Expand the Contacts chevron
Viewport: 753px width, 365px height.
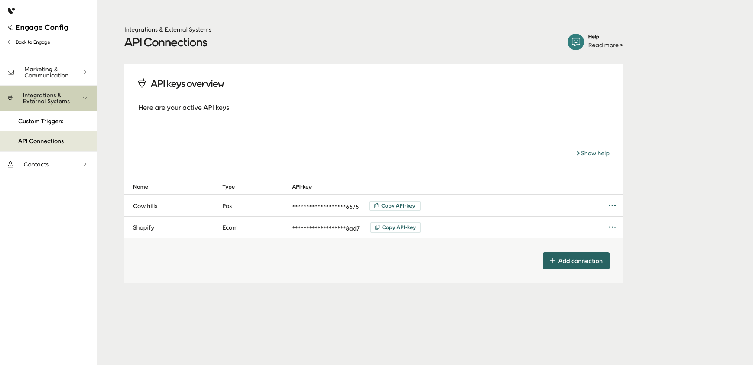pyautogui.click(x=85, y=164)
